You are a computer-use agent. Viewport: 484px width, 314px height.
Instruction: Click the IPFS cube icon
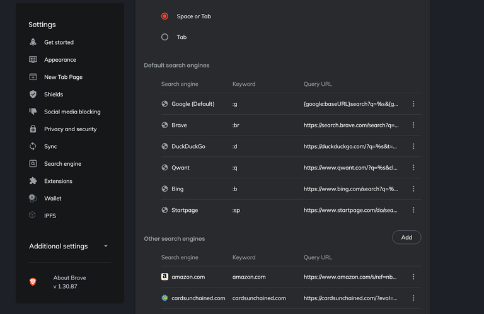point(32,215)
